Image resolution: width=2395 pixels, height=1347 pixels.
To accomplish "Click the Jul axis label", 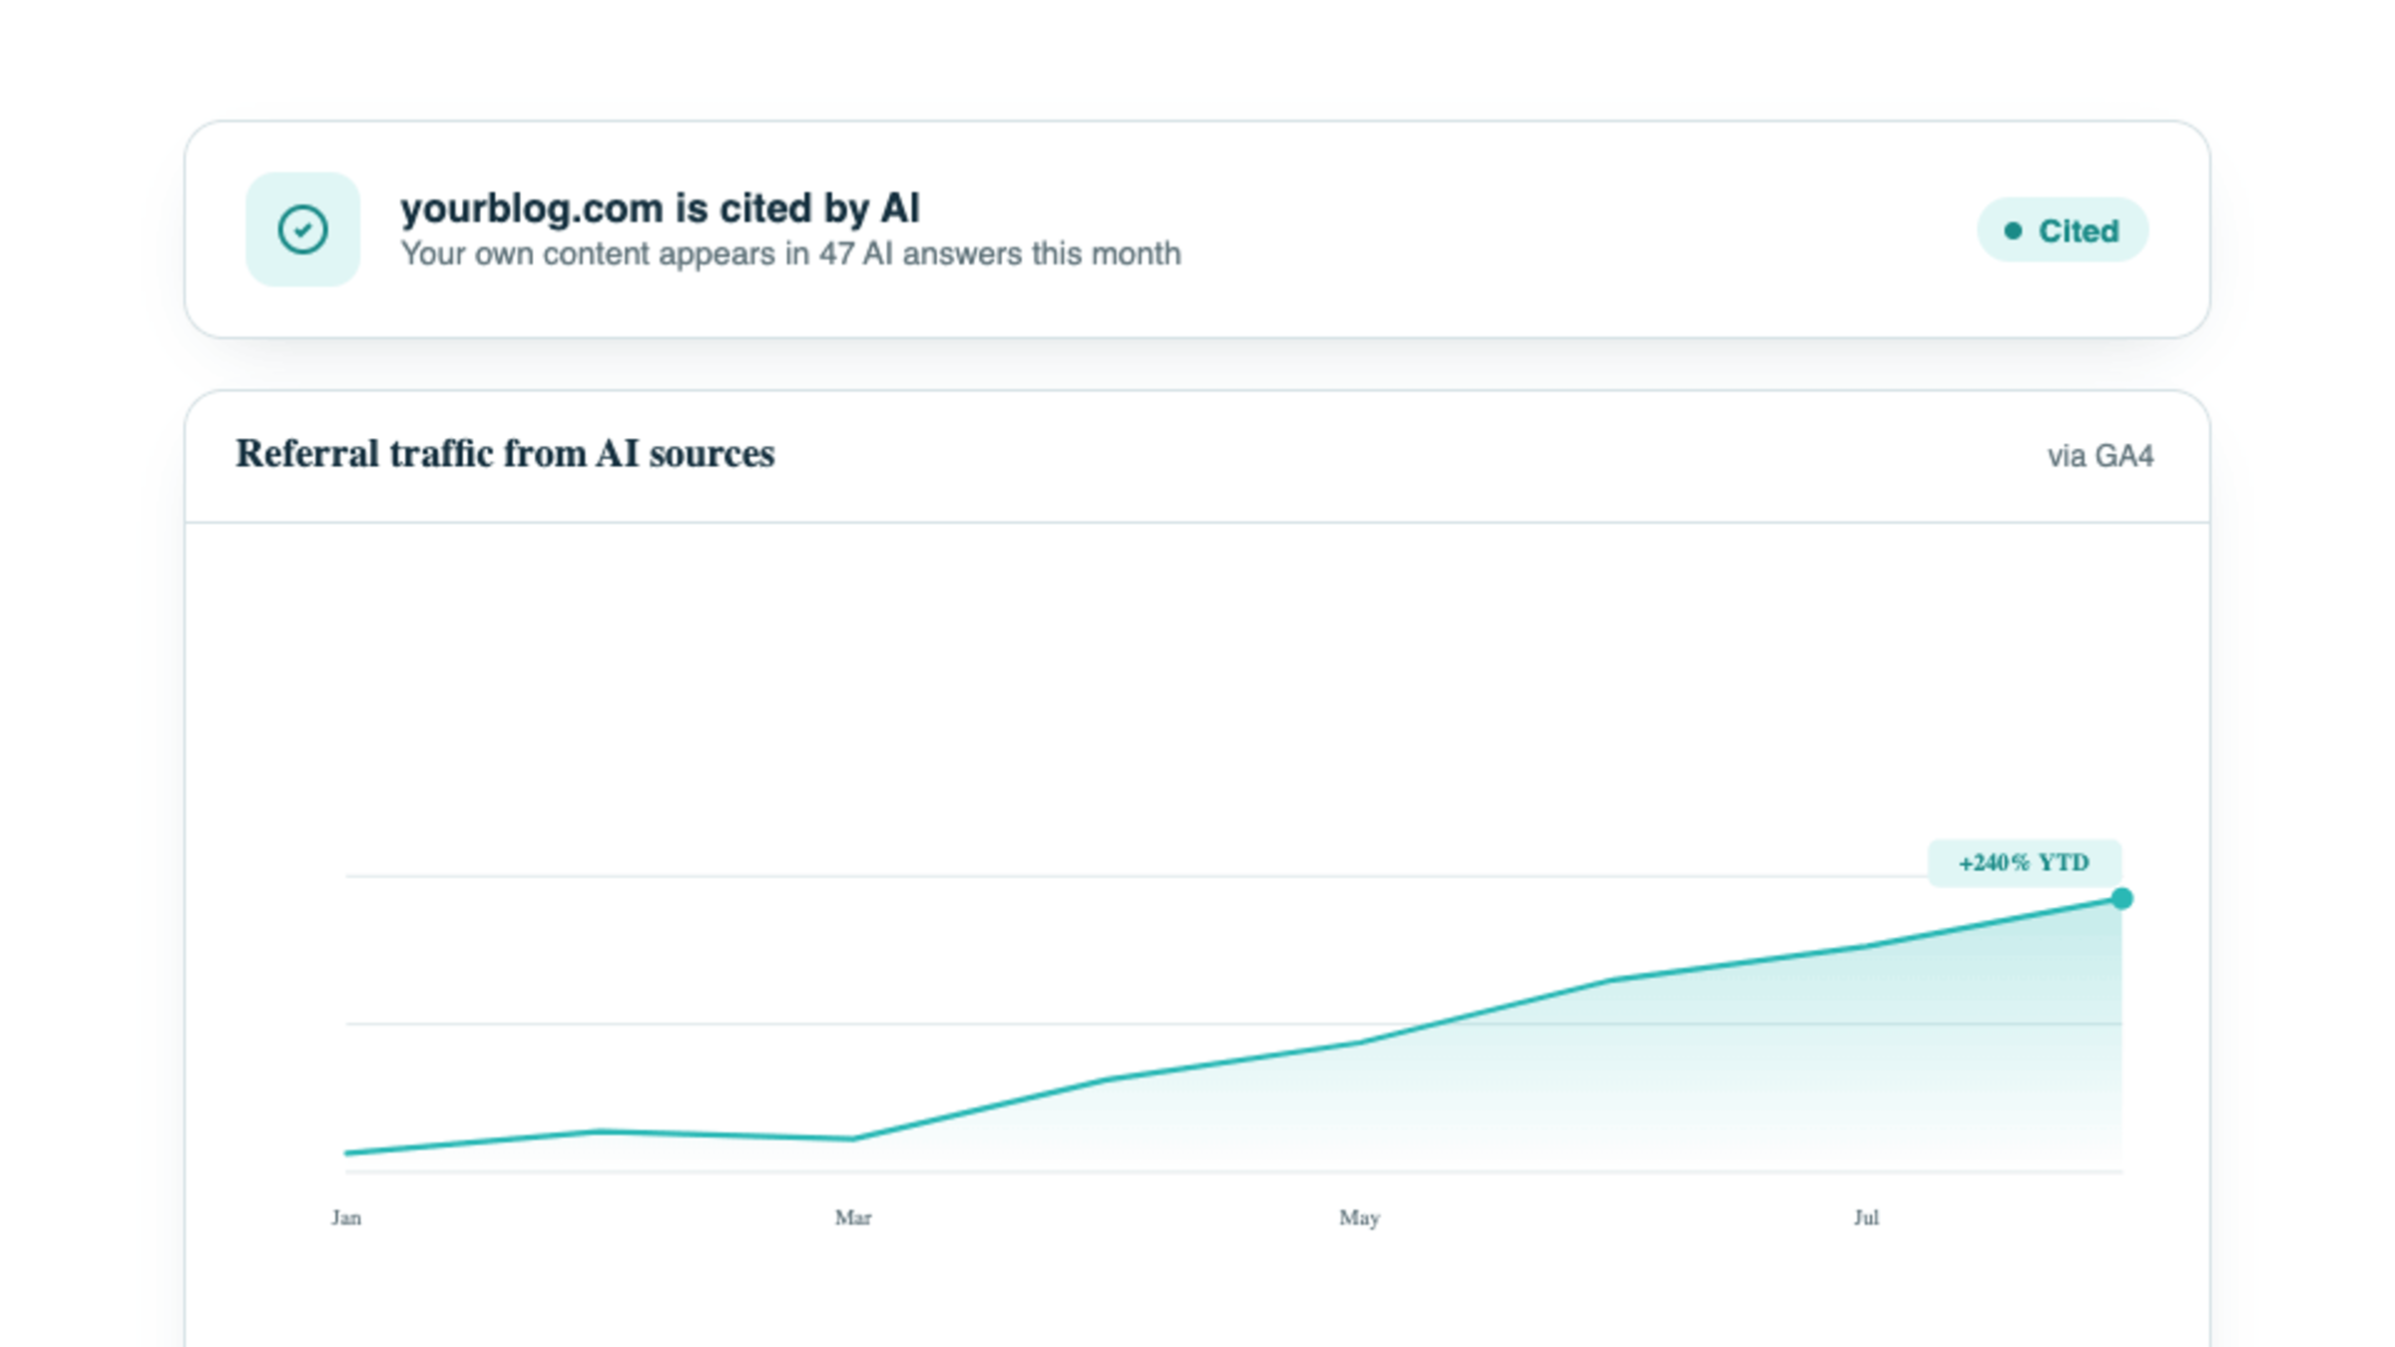I will tap(1866, 1217).
